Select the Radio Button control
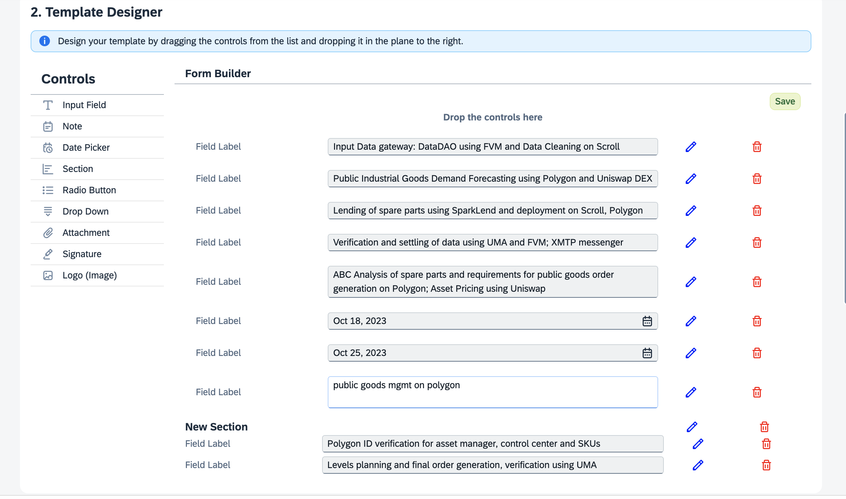 tap(89, 190)
